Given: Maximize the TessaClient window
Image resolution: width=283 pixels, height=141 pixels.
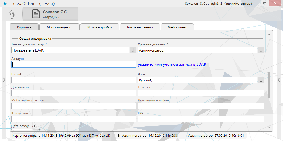Looking at the screenshot, I should (x=265, y=3).
